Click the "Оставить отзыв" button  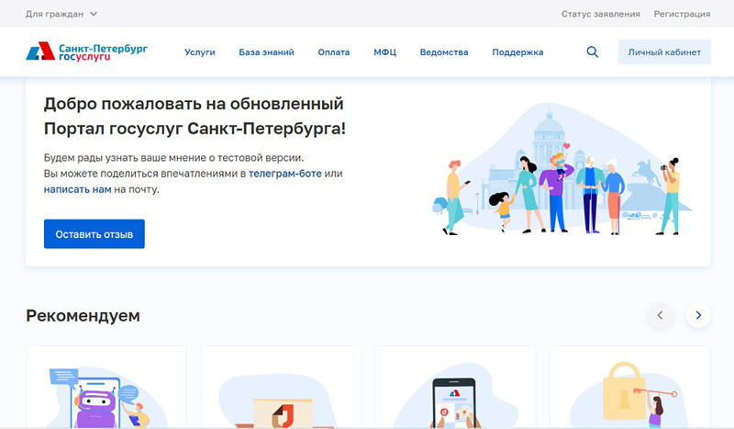(x=95, y=234)
